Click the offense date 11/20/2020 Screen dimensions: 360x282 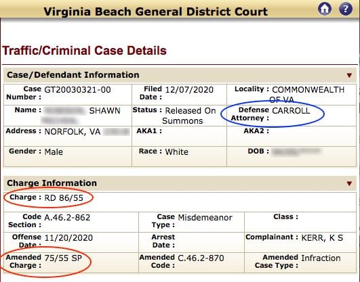[x=68, y=238]
